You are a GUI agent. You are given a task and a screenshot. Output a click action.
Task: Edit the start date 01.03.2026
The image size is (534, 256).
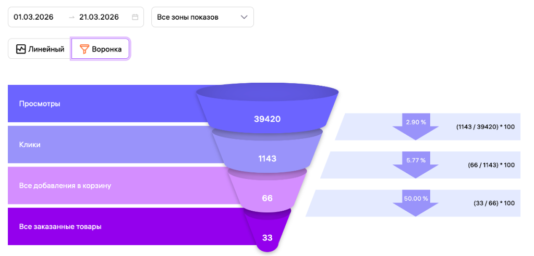pos(34,17)
